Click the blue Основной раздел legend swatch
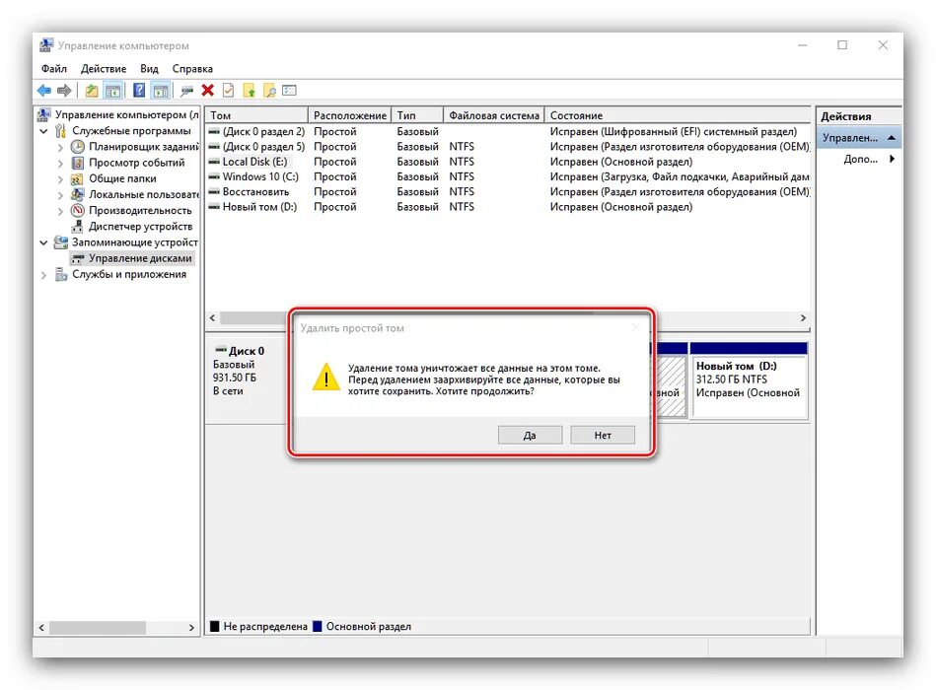Image resolution: width=936 pixels, height=690 pixels. tap(317, 625)
